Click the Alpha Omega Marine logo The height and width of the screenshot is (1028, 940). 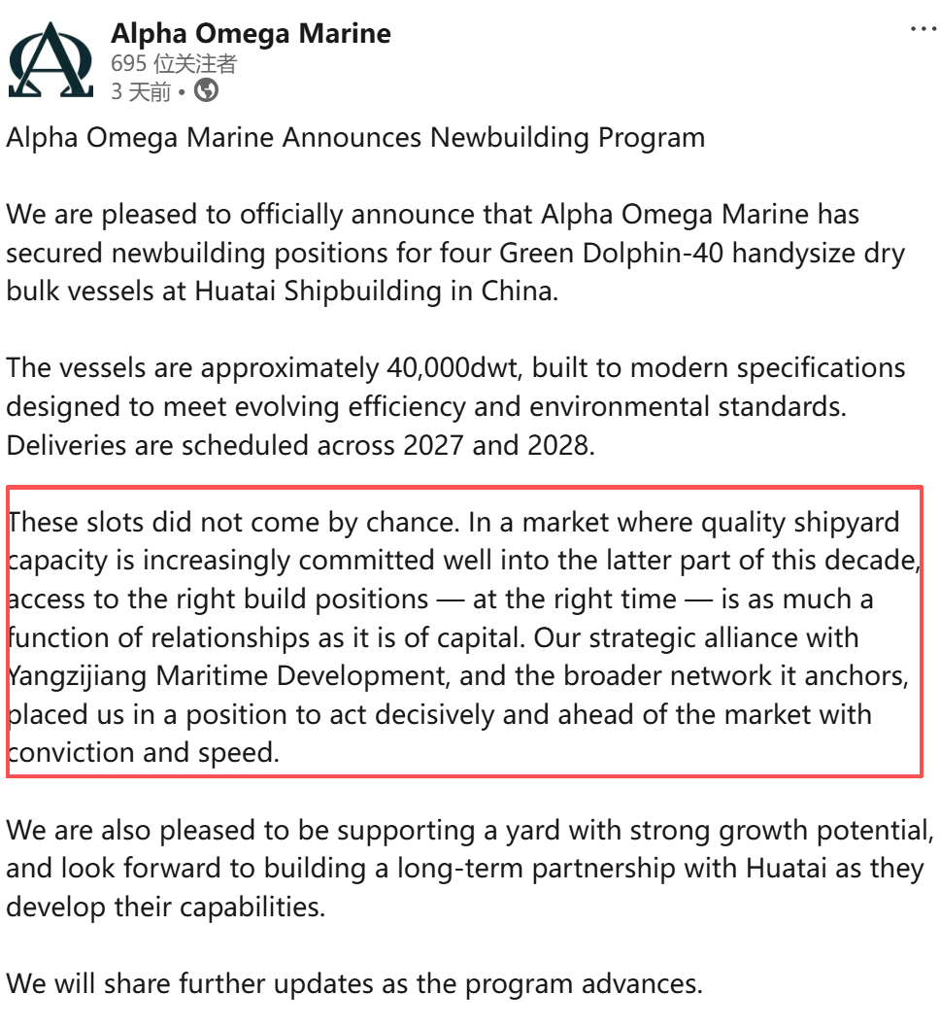click(50, 58)
